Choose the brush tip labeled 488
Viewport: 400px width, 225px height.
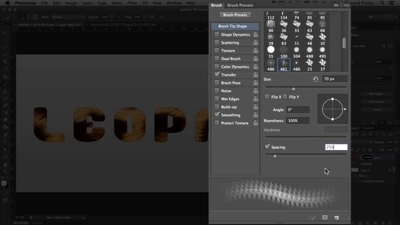click(309, 52)
